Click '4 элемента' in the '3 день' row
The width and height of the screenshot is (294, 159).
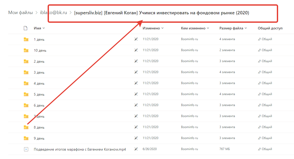pyautogui.click(x=227, y=72)
